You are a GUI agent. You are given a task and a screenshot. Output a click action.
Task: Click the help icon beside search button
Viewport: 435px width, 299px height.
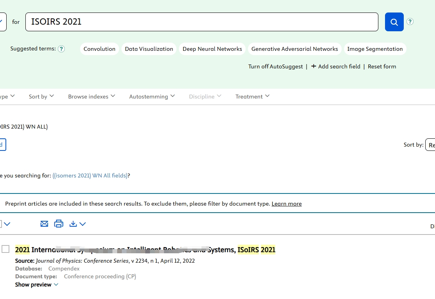point(410,21)
